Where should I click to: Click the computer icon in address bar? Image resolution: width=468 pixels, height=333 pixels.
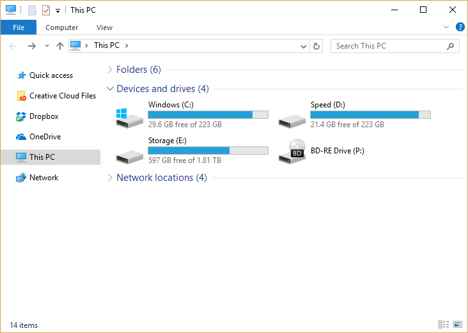click(75, 45)
